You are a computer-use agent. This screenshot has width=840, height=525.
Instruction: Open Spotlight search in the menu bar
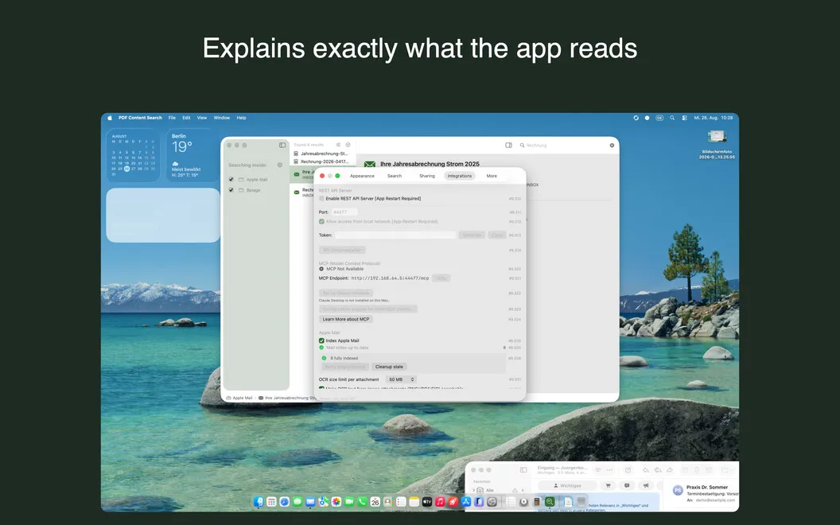tap(672, 118)
